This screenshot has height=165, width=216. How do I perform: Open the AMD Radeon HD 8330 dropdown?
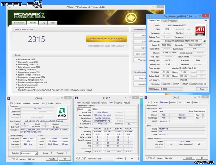tap(166, 89)
